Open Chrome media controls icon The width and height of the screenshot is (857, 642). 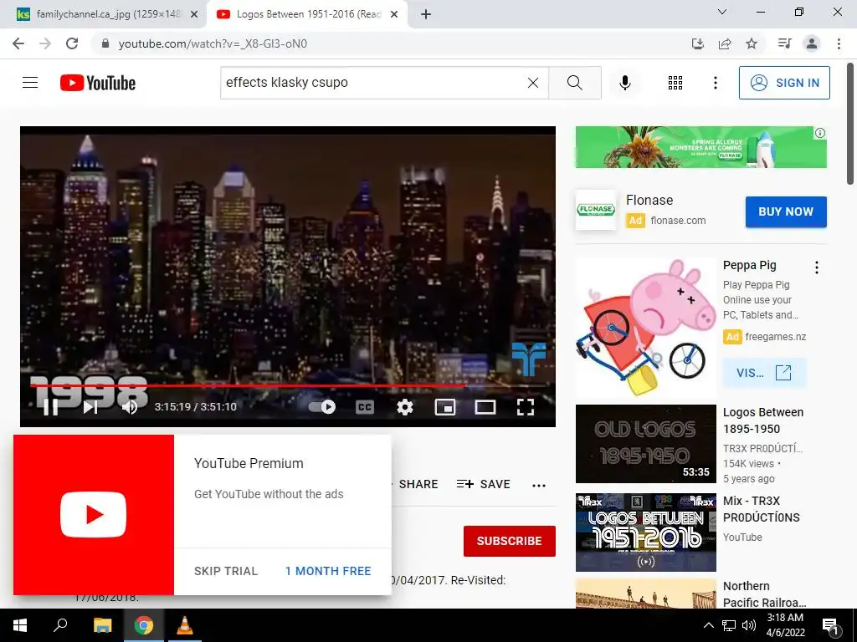tap(784, 43)
